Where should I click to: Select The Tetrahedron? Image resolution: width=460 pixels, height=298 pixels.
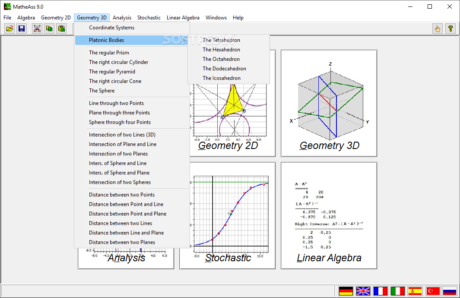(x=228, y=40)
